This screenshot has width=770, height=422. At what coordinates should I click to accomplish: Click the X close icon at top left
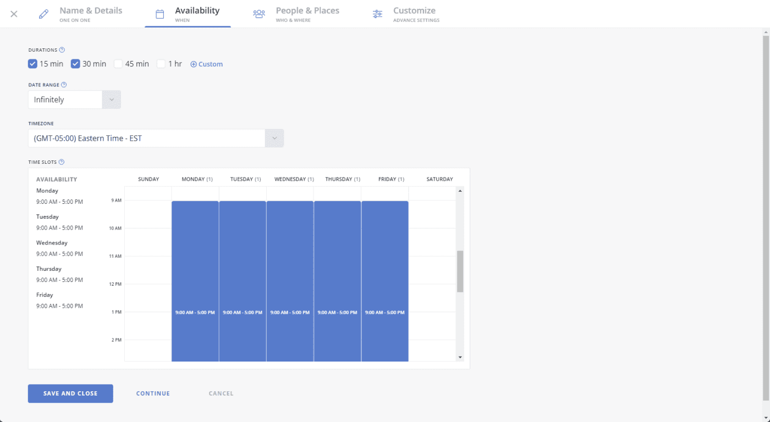pyautogui.click(x=14, y=14)
